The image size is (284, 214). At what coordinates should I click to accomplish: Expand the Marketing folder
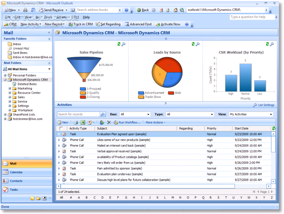pos(10,88)
